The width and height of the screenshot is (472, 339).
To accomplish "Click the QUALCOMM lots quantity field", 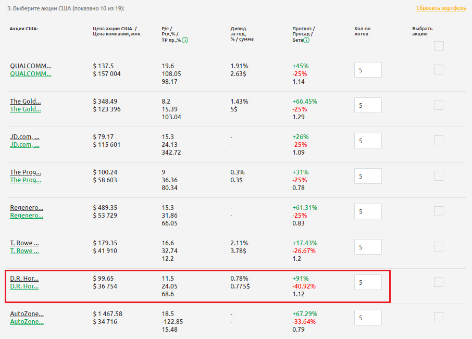I will 368,70.
